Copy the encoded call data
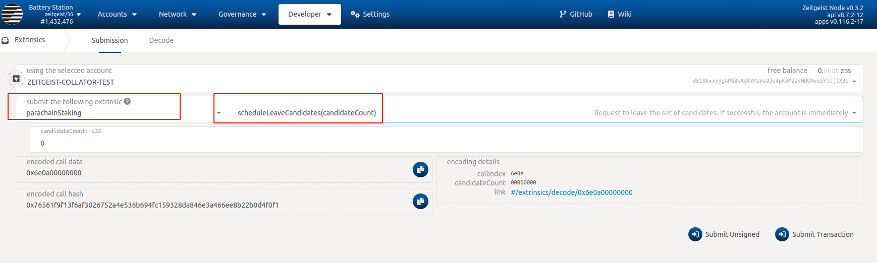 click(x=420, y=170)
